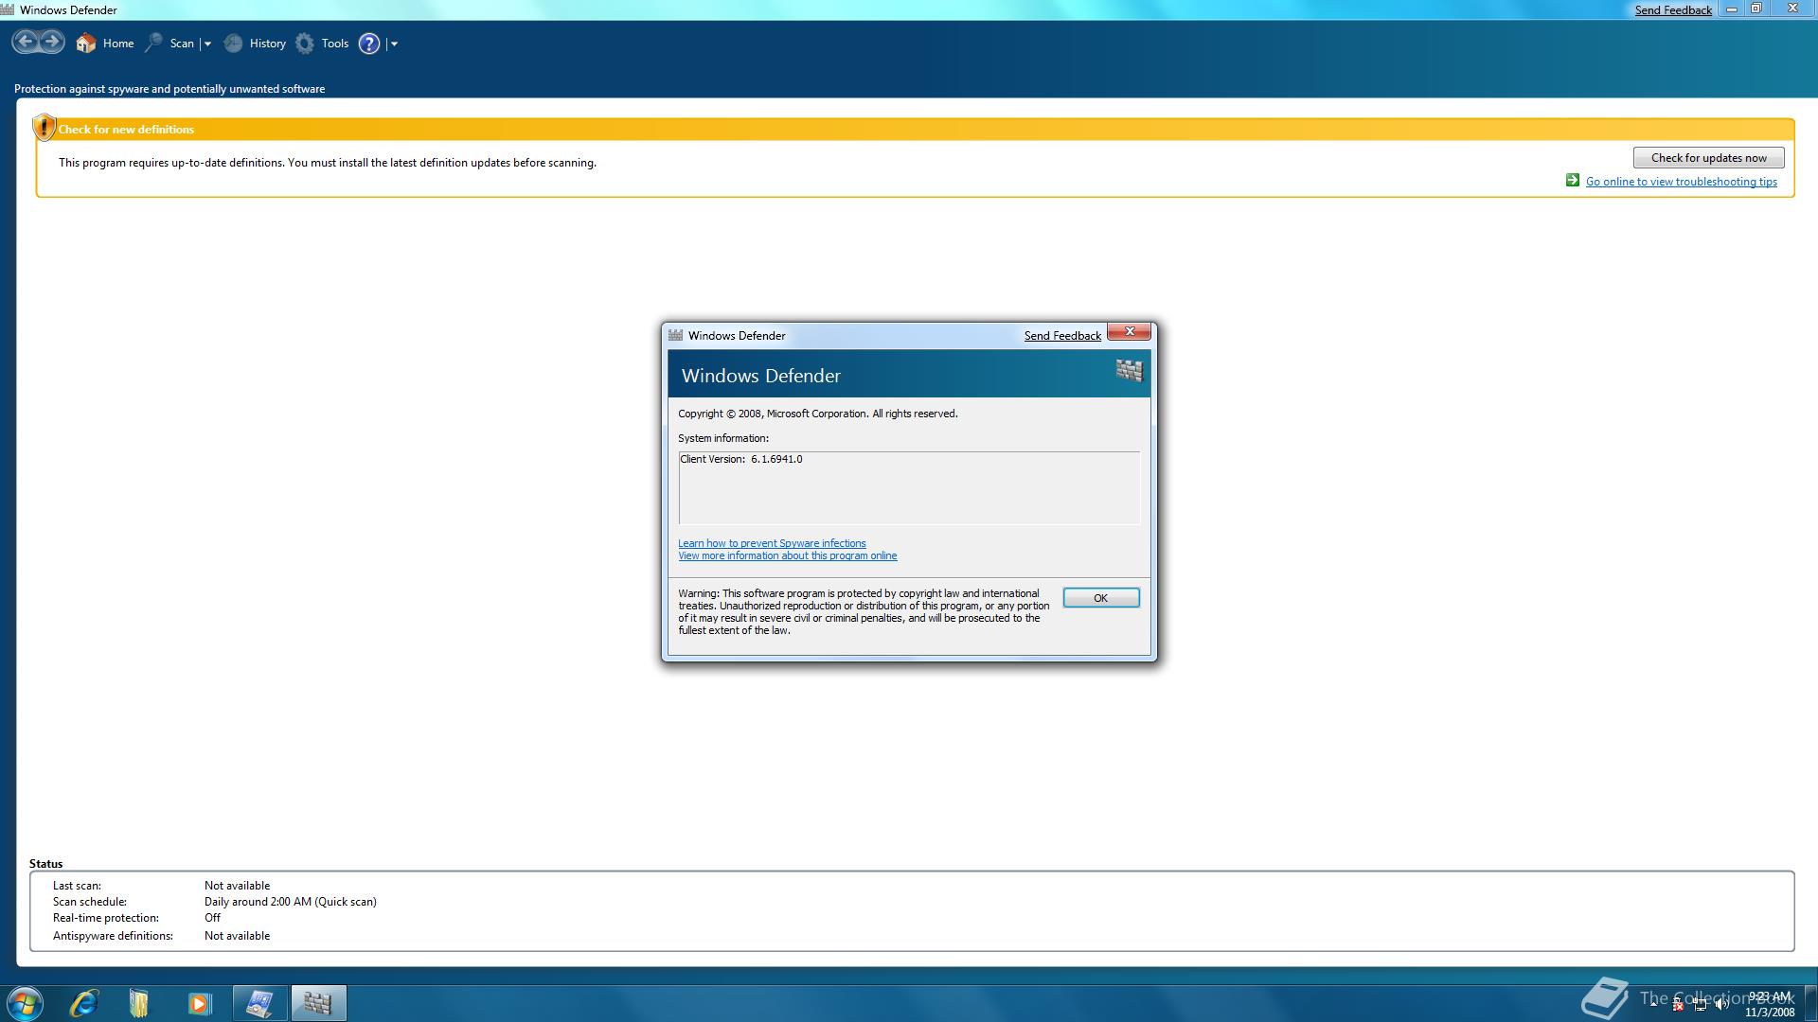Image resolution: width=1818 pixels, height=1022 pixels.
Task: Click the warning shield icon
Action: 44,127
